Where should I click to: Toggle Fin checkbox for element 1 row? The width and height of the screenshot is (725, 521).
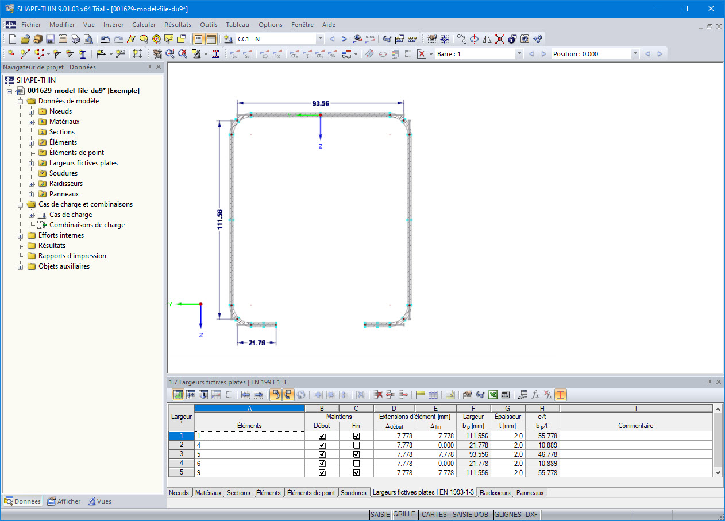356,436
